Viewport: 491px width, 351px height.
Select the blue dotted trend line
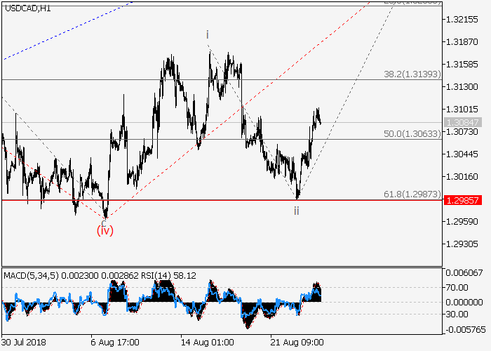[x=63, y=35]
